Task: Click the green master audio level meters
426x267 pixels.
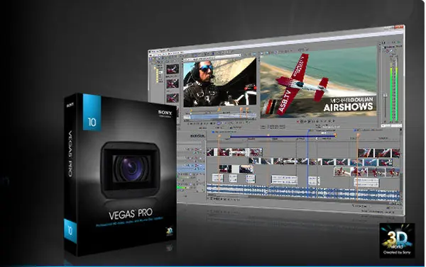Action: click(x=393, y=93)
